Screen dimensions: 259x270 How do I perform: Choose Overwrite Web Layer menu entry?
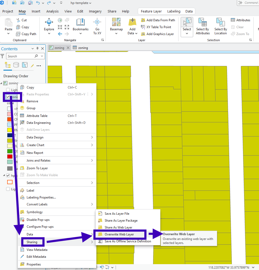pyautogui.click(x=119, y=234)
